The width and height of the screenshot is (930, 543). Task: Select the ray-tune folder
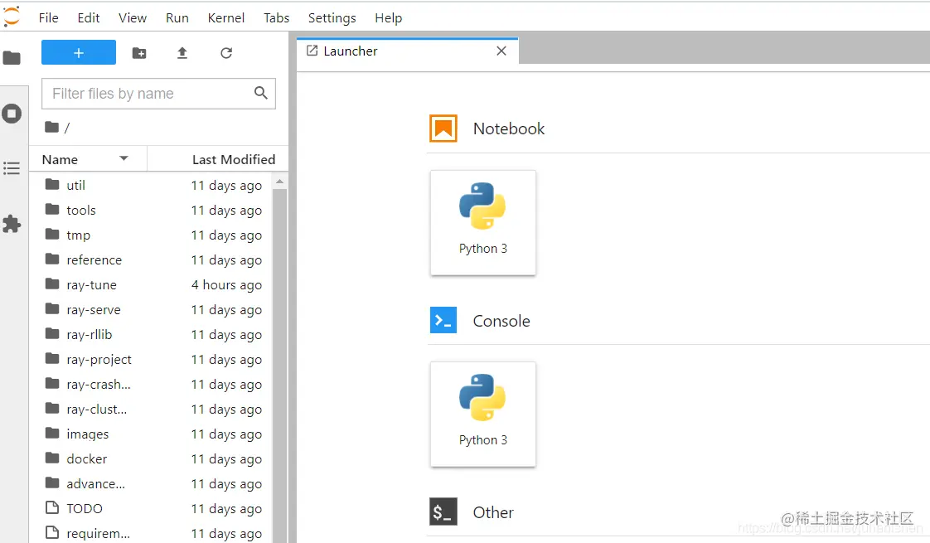151,285
